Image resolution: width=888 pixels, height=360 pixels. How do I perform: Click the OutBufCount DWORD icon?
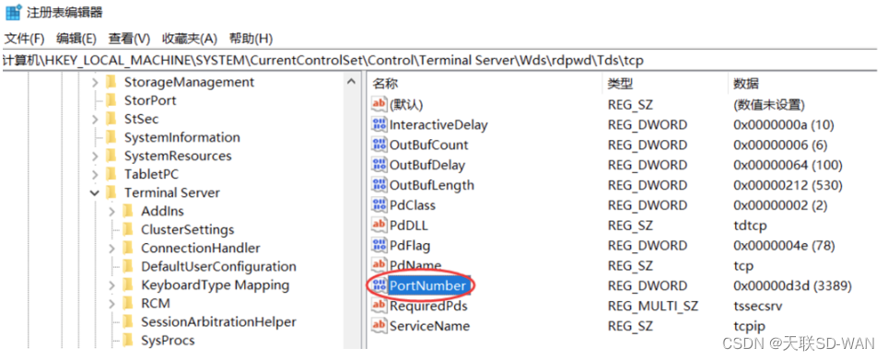click(379, 145)
